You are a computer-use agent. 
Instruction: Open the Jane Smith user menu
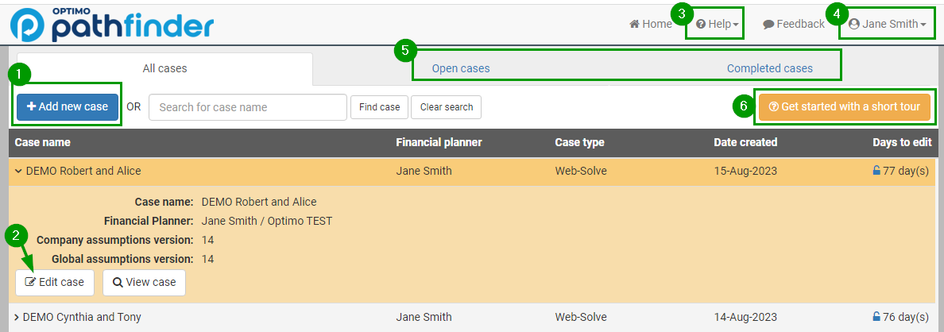[x=887, y=24]
